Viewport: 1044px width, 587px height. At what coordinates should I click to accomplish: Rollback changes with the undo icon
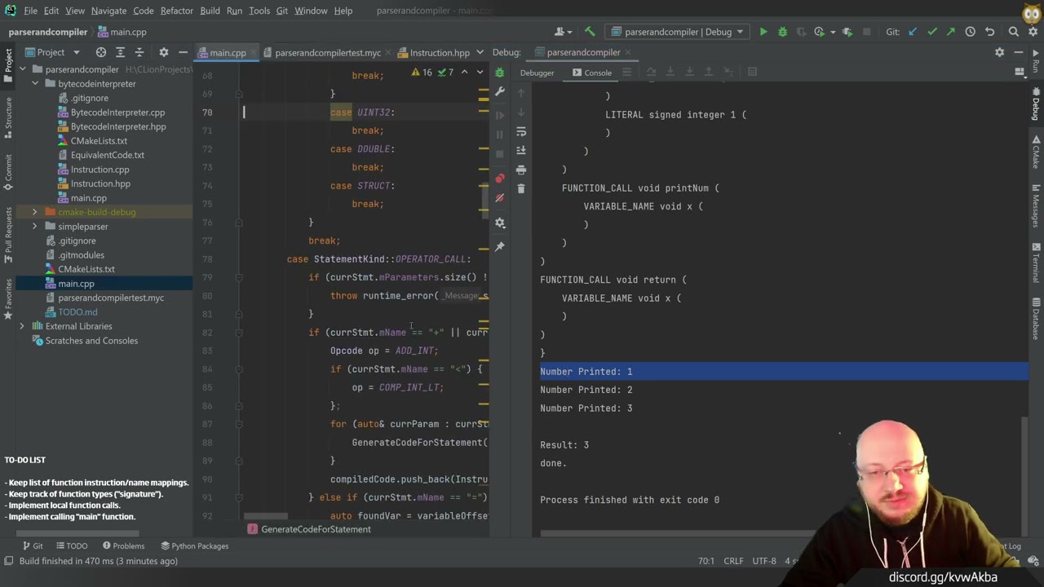pyautogui.click(x=989, y=32)
